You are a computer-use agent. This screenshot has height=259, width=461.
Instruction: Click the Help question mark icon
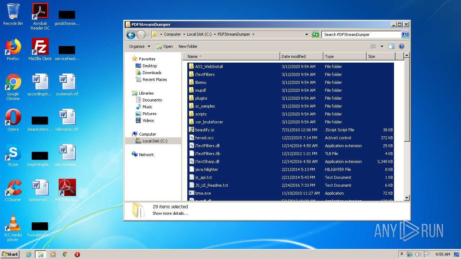click(402, 46)
